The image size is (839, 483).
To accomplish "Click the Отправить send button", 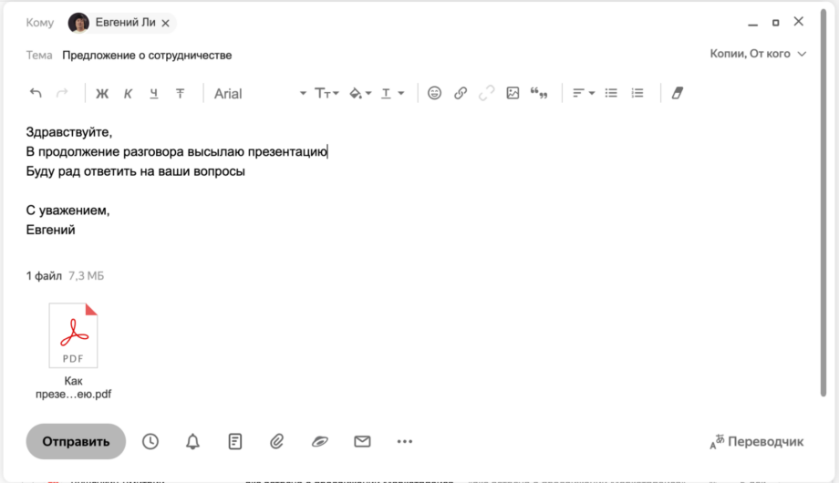I will coord(76,441).
